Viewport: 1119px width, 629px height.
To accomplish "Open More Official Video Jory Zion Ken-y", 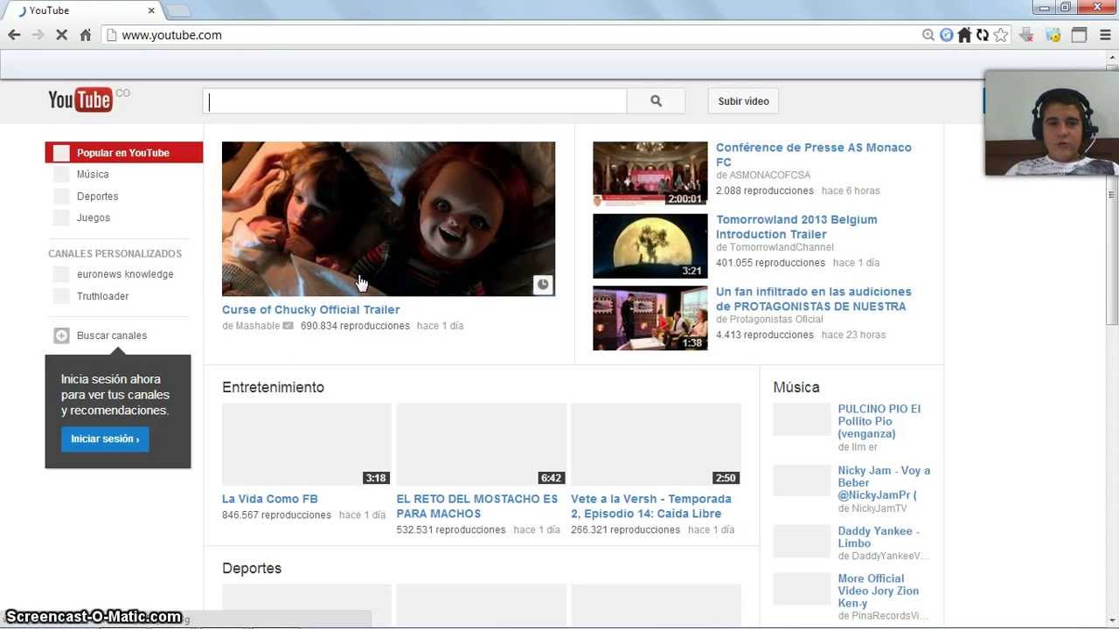I will [x=878, y=591].
